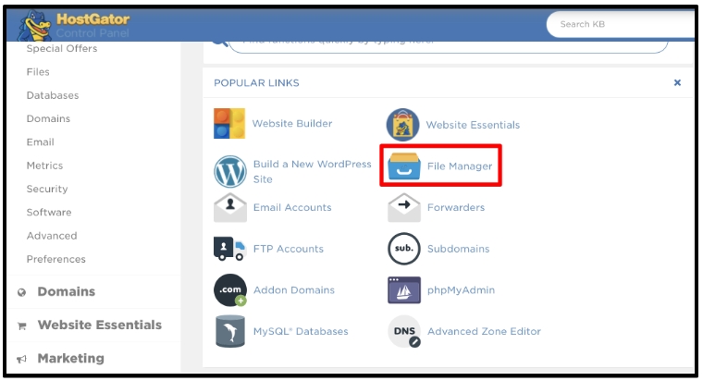Select Preferences in the sidebar
The width and height of the screenshot is (703, 381).
(x=56, y=259)
